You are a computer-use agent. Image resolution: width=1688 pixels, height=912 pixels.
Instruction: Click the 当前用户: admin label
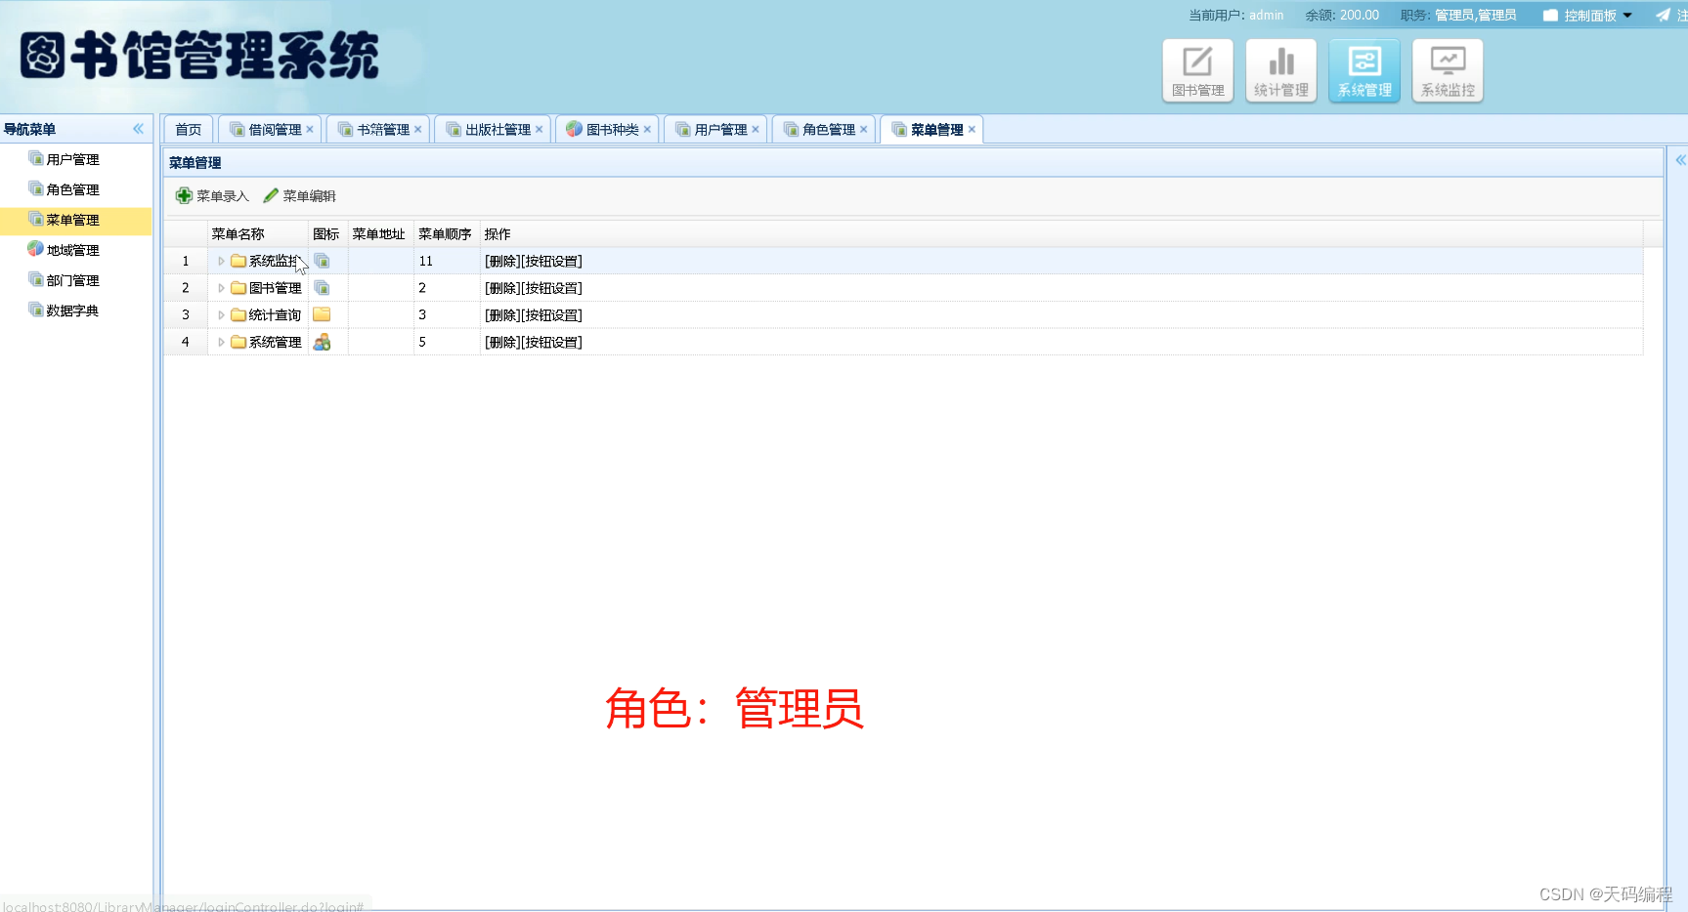point(1235,15)
